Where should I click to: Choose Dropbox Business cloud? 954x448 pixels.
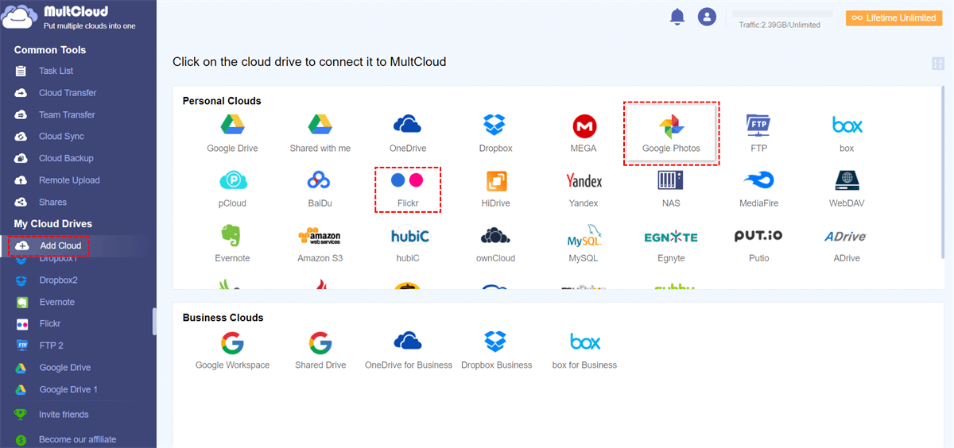[496, 350]
